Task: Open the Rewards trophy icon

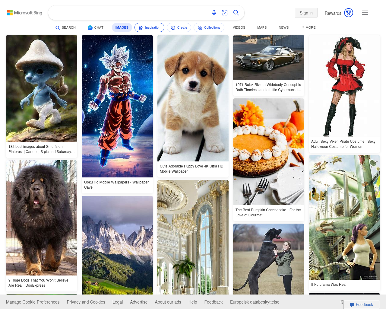Action: pyautogui.click(x=349, y=13)
